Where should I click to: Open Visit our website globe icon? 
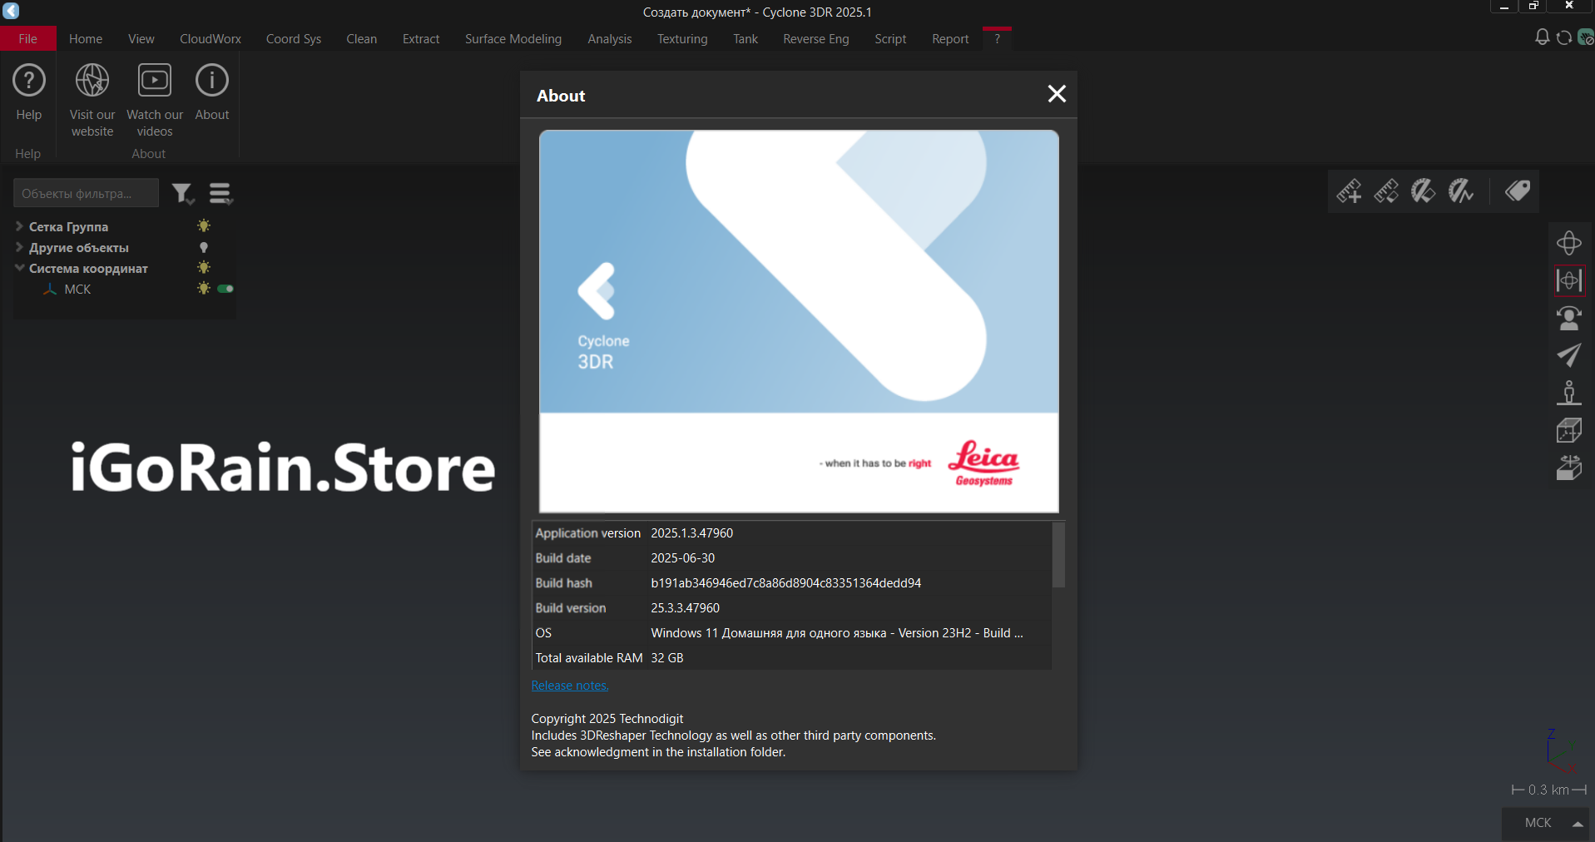[92, 82]
